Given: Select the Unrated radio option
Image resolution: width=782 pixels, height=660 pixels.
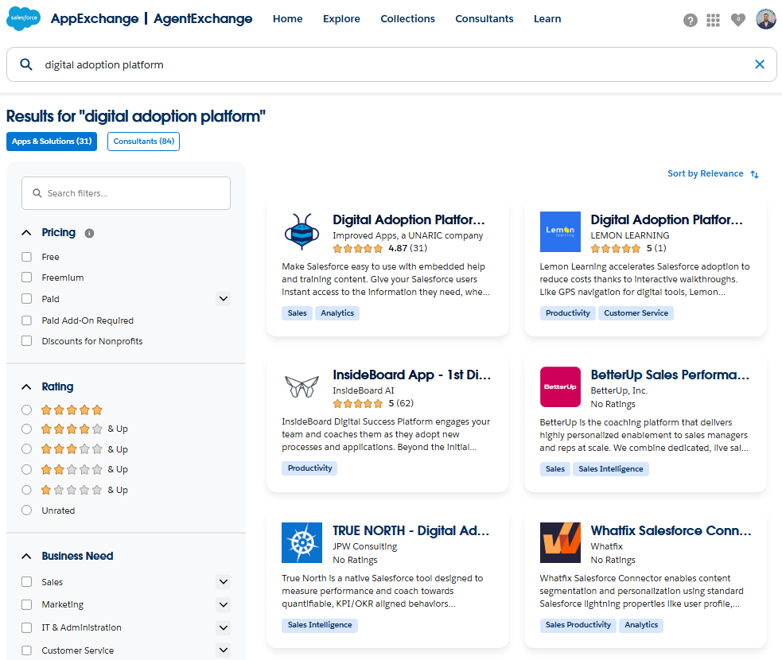Looking at the screenshot, I should coord(26,510).
